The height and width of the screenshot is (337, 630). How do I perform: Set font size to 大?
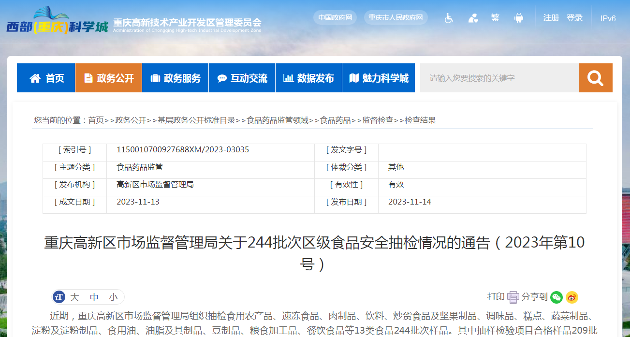[x=74, y=297]
